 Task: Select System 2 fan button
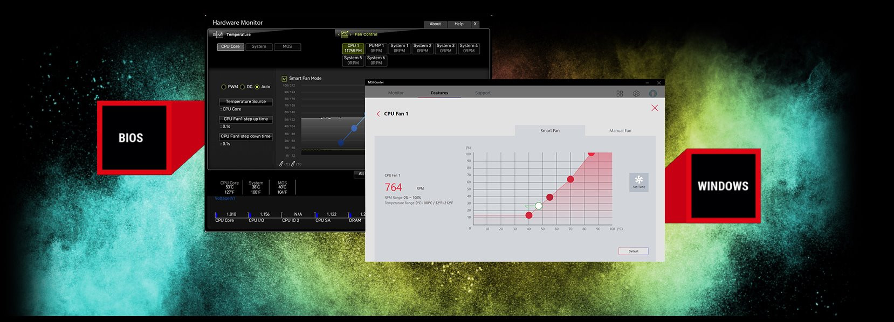(423, 48)
